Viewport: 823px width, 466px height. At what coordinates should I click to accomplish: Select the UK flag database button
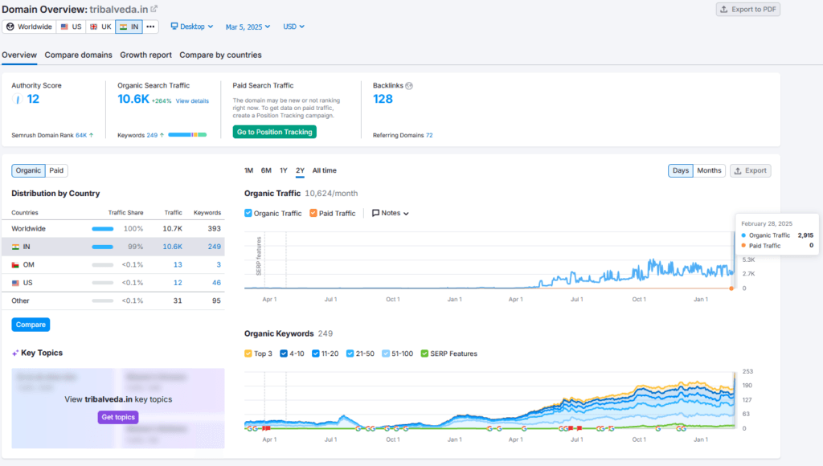click(100, 27)
